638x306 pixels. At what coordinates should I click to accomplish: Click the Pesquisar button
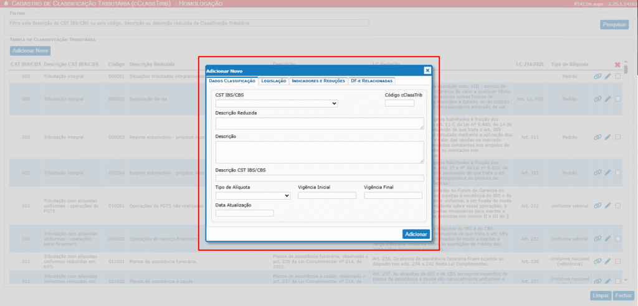click(614, 24)
